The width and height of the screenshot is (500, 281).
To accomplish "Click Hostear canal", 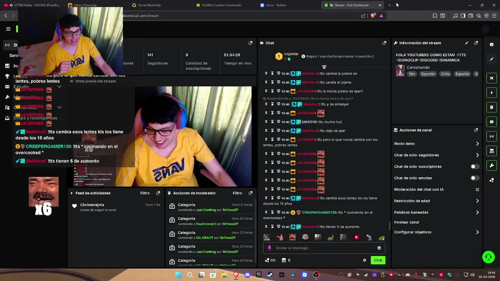I will (406, 222).
